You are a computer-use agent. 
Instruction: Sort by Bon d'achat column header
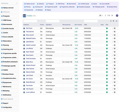coord(78,25)
